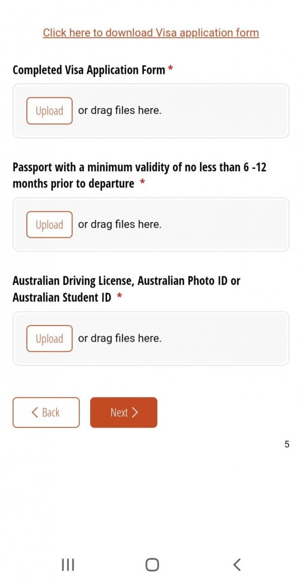The width and height of the screenshot is (302, 584).
Task: Open Android recent apps icon
Action: tap(68, 565)
